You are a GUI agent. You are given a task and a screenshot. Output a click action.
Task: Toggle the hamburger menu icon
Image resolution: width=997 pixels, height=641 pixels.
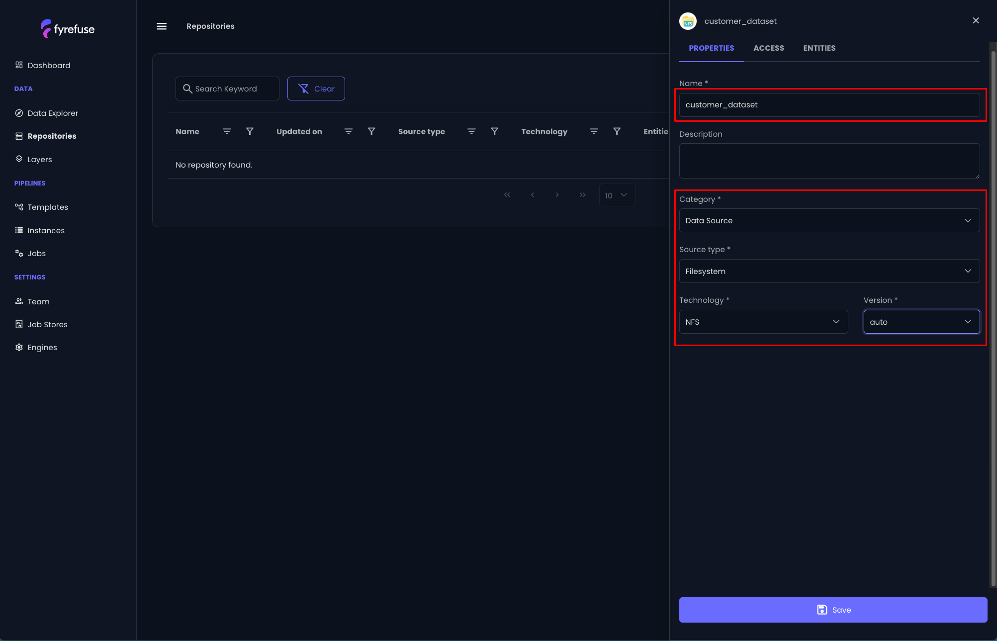pyautogui.click(x=162, y=26)
